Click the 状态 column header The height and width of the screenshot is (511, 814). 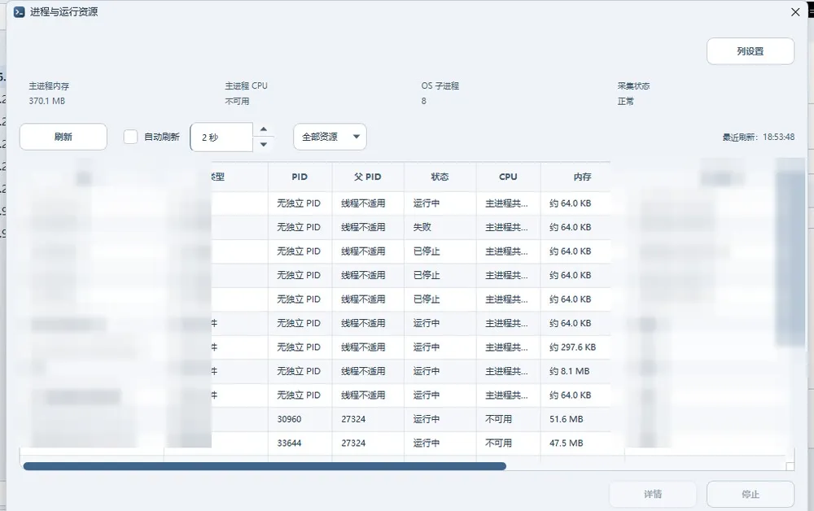coord(440,177)
